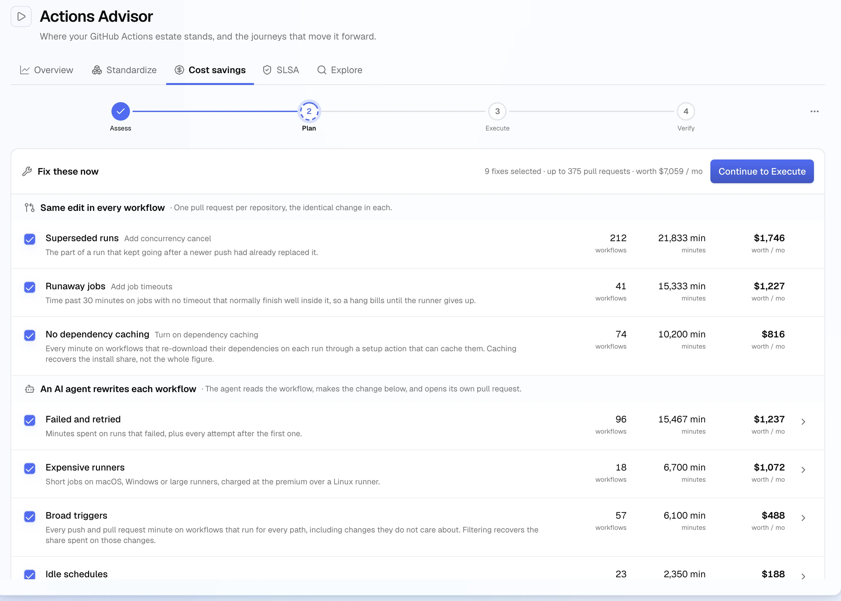Image resolution: width=841 pixels, height=601 pixels.
Task: Click the SLSA shield icon
Action: coord(267,70)
